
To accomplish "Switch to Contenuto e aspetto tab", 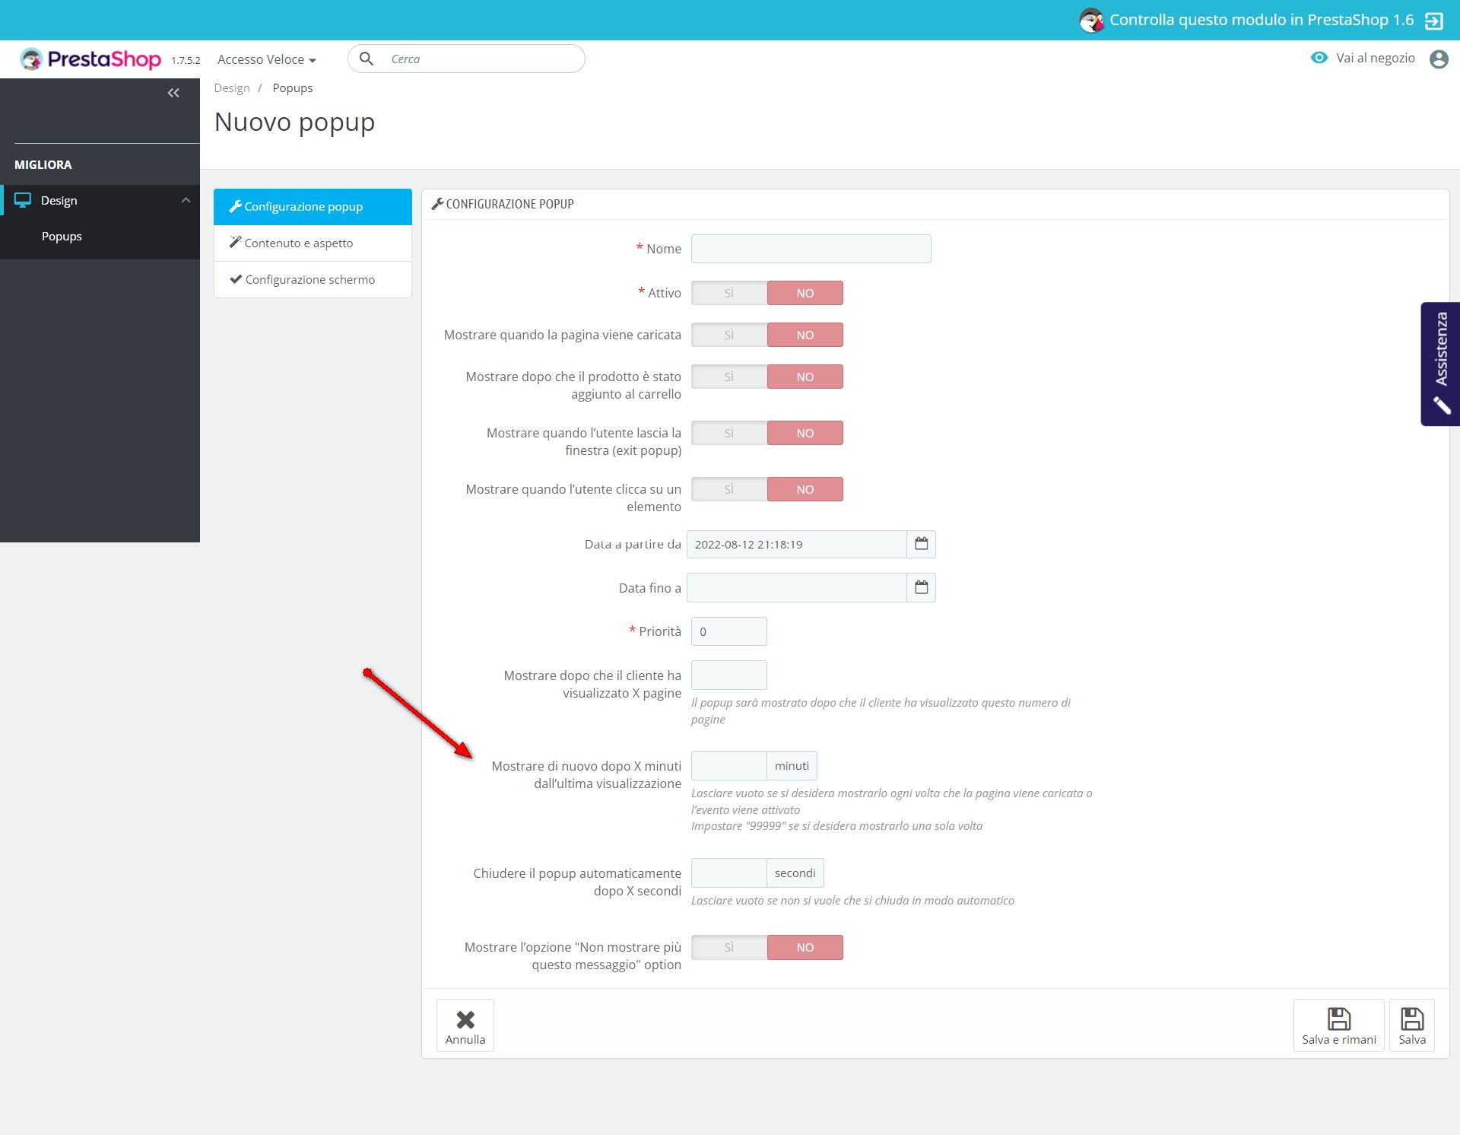I will click(x=298, y=243).
